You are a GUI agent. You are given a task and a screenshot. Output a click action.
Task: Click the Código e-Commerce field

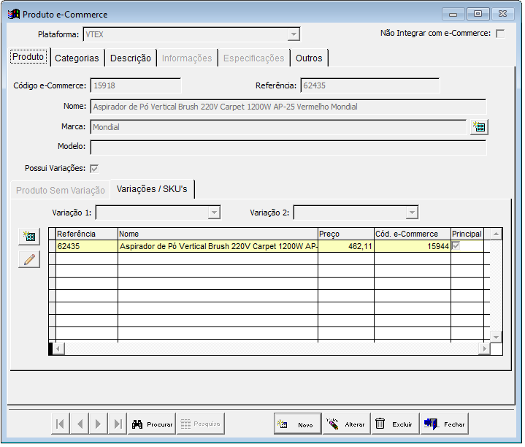137,86
